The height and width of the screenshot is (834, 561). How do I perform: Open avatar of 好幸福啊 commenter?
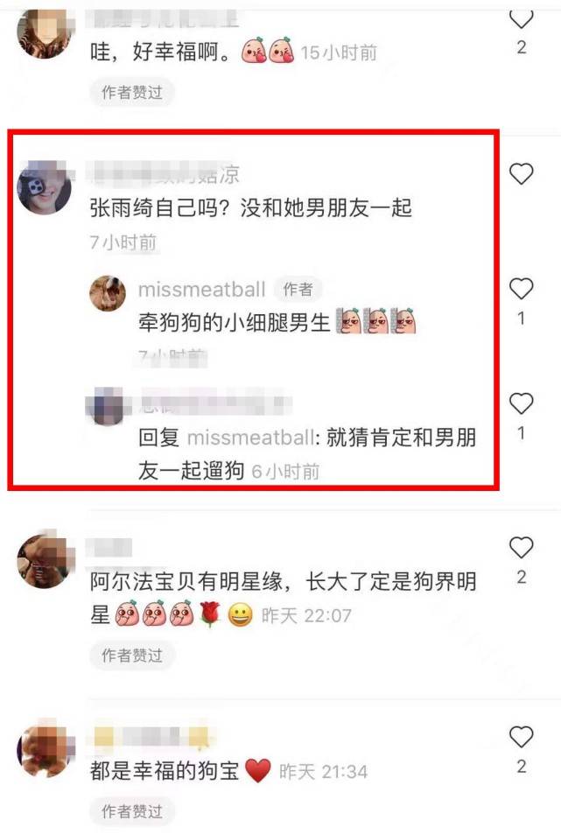[45, 31]
